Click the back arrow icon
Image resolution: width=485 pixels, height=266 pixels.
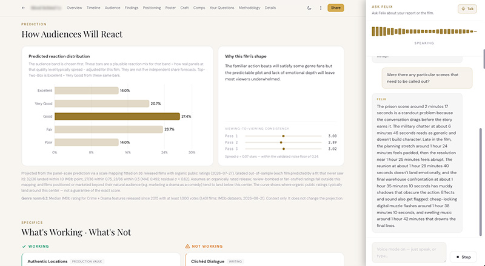[x=23, y=8]
